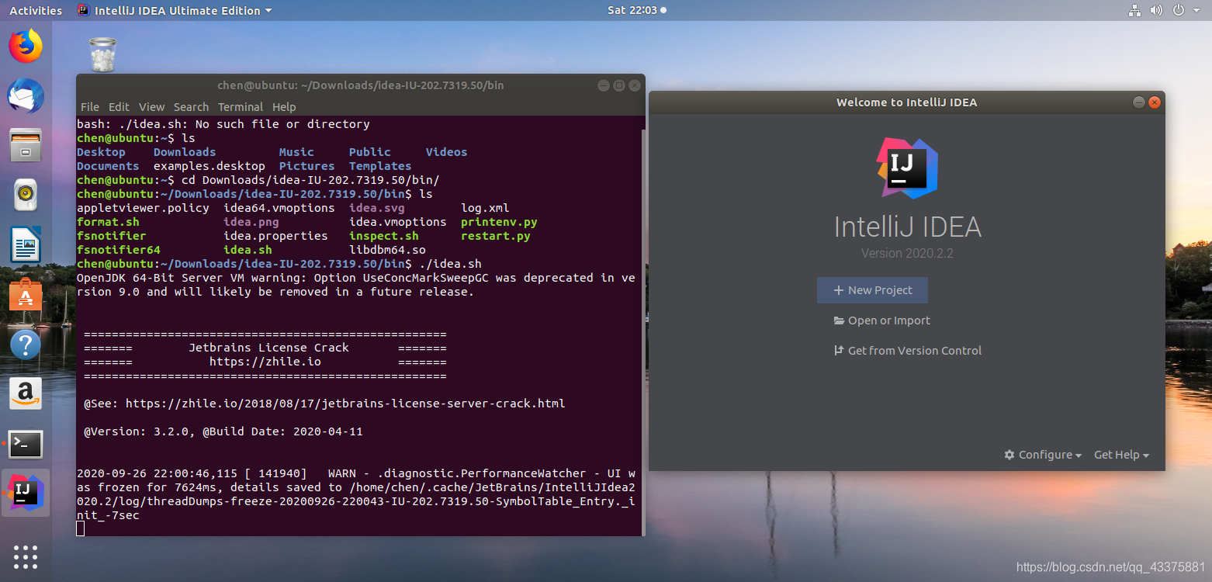Open Thunderbird mail from the dock
The height and width of the screenshot is (582, 1212).
pyautogui.click(x=26, y=95)
